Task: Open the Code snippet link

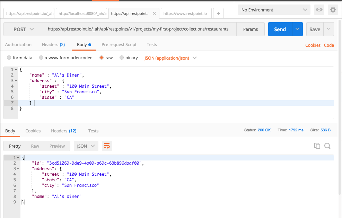Action: pos(329,45)
